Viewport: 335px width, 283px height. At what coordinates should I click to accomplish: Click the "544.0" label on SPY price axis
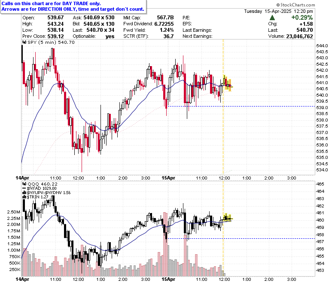tap(322, 46)
